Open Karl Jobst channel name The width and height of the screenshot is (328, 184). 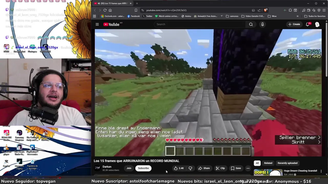[289, 175]
